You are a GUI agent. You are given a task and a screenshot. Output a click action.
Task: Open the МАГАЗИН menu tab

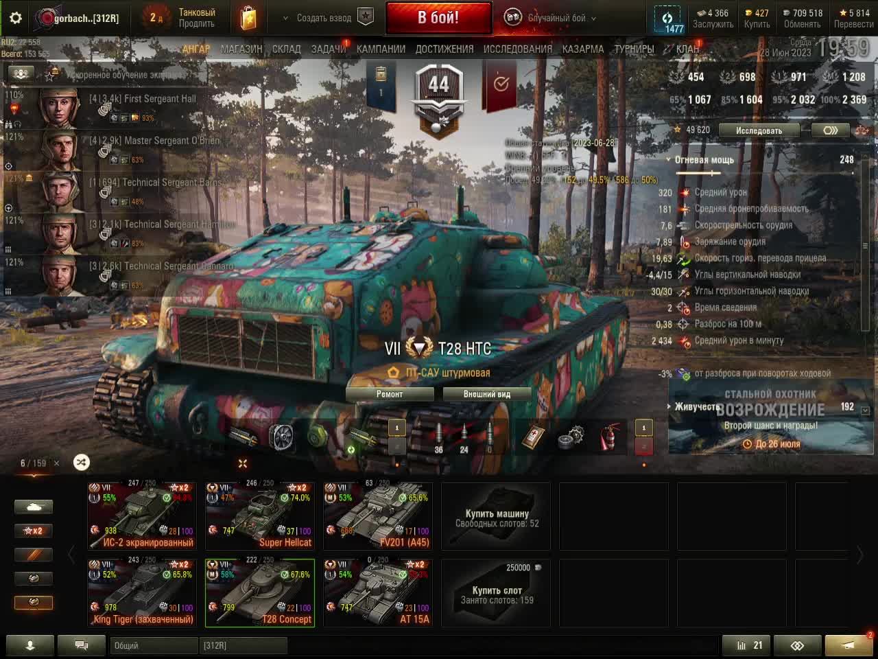[241, 49]
